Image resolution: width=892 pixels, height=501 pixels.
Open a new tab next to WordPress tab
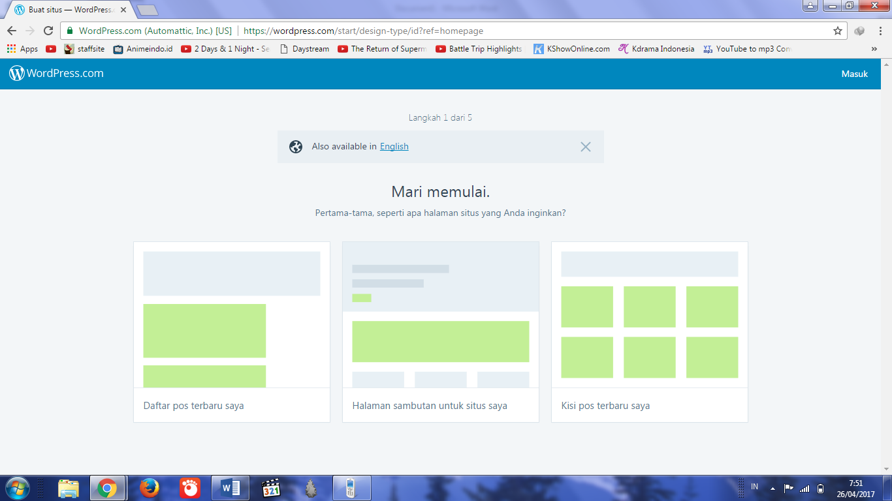tap(148, 10)
